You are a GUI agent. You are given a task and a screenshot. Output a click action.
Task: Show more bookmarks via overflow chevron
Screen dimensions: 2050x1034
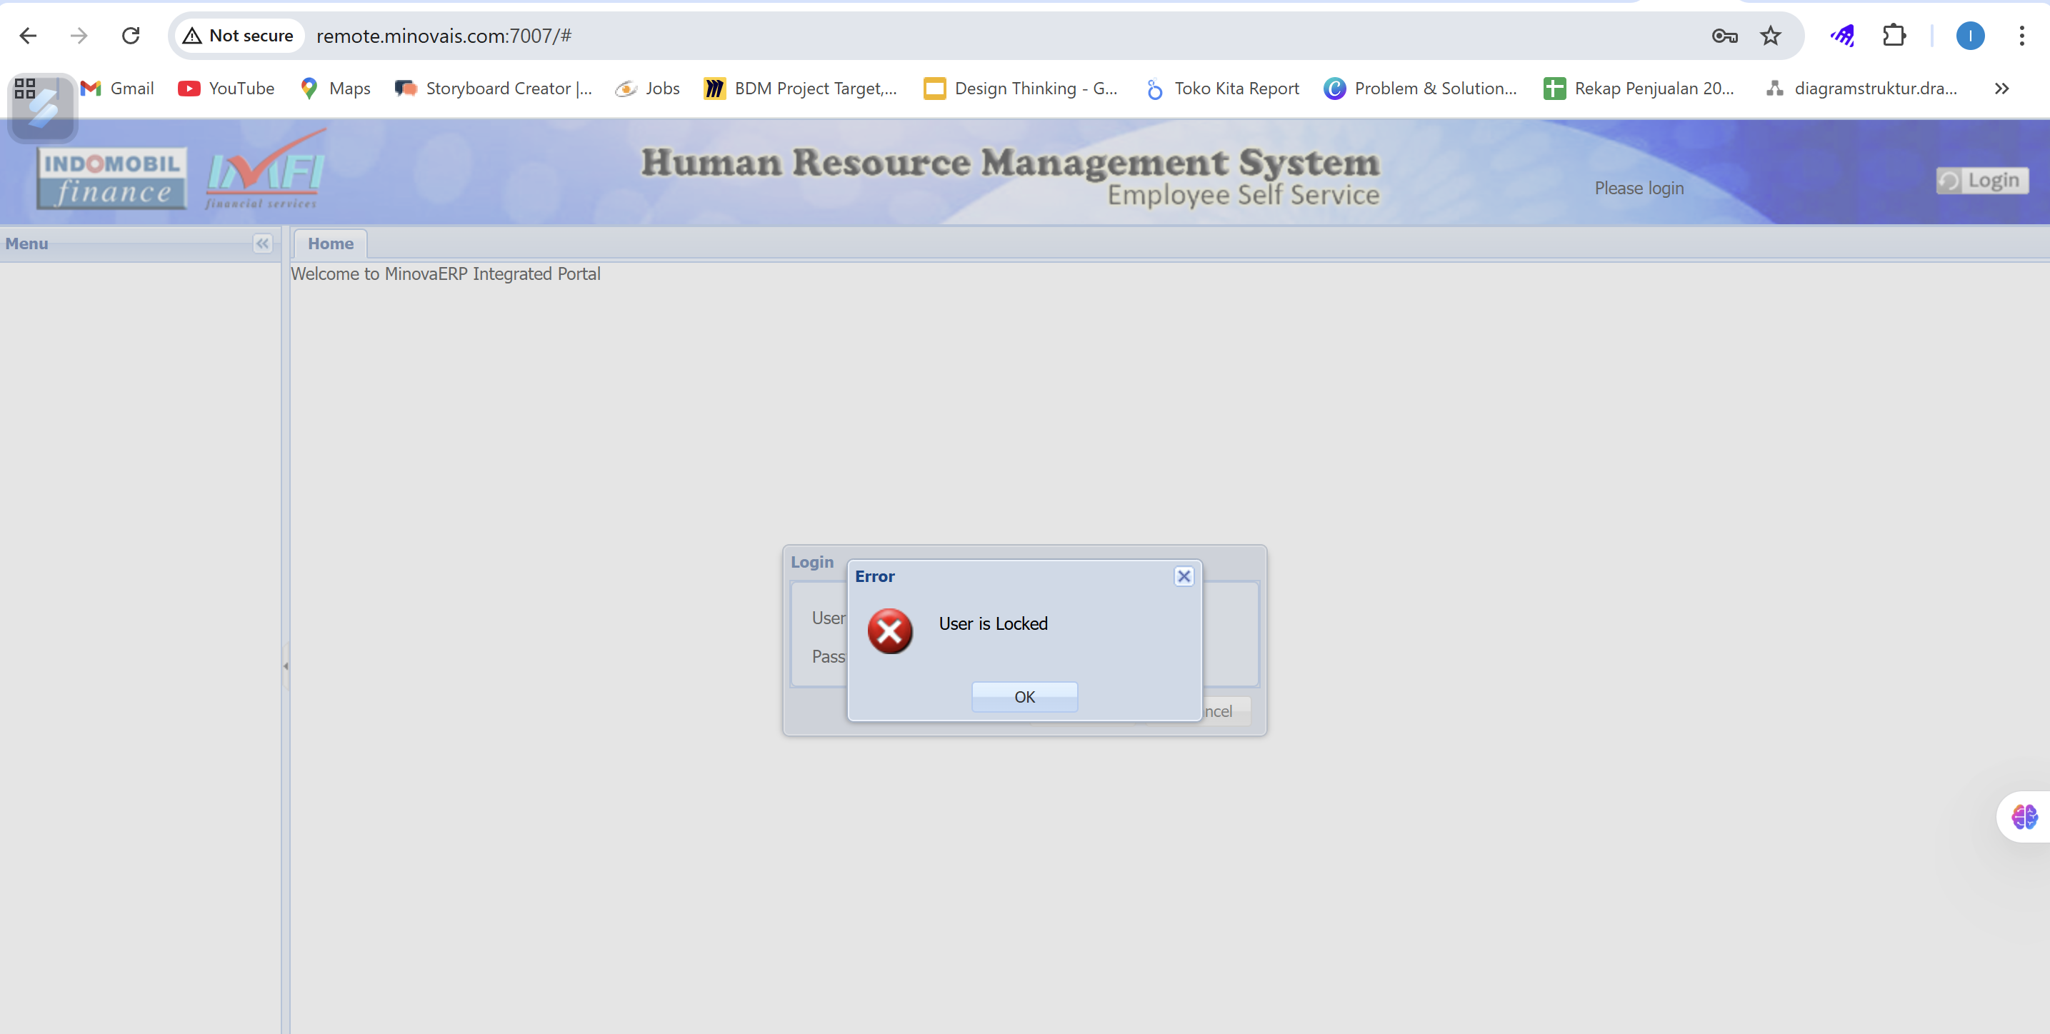coord(2002,89)
